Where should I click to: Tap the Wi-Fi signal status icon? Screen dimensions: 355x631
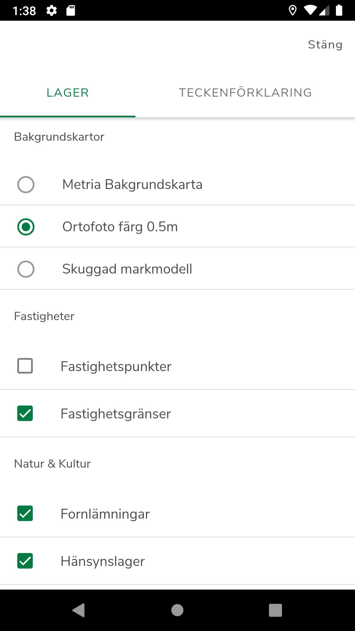[x=310, y=11]
